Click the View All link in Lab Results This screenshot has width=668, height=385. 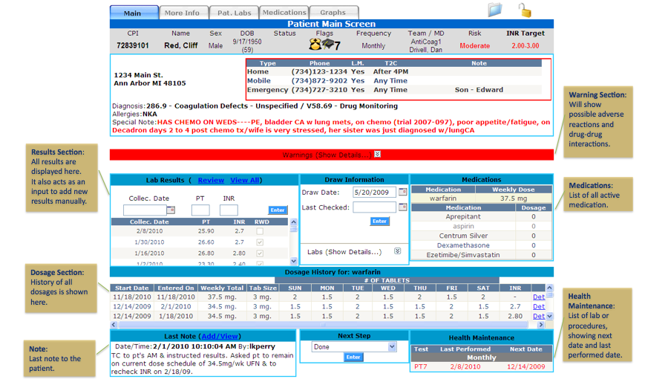245,180
